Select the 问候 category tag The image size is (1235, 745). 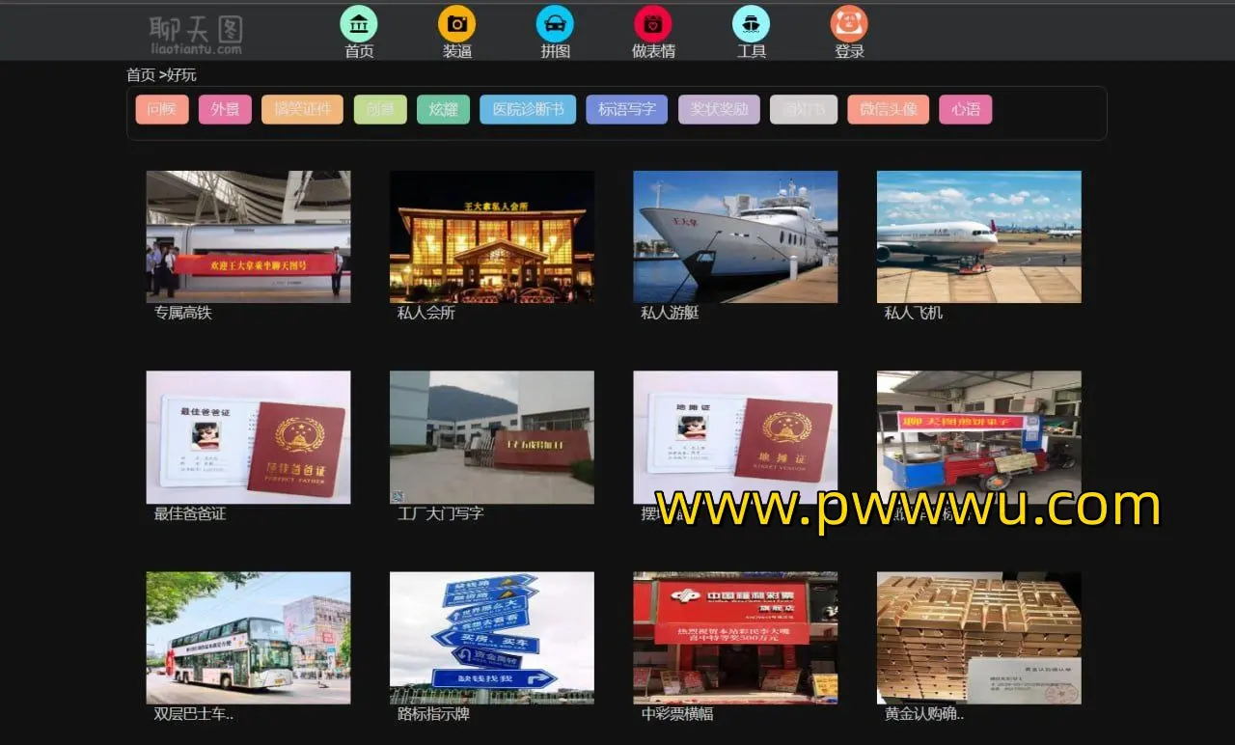click(162, 109)
